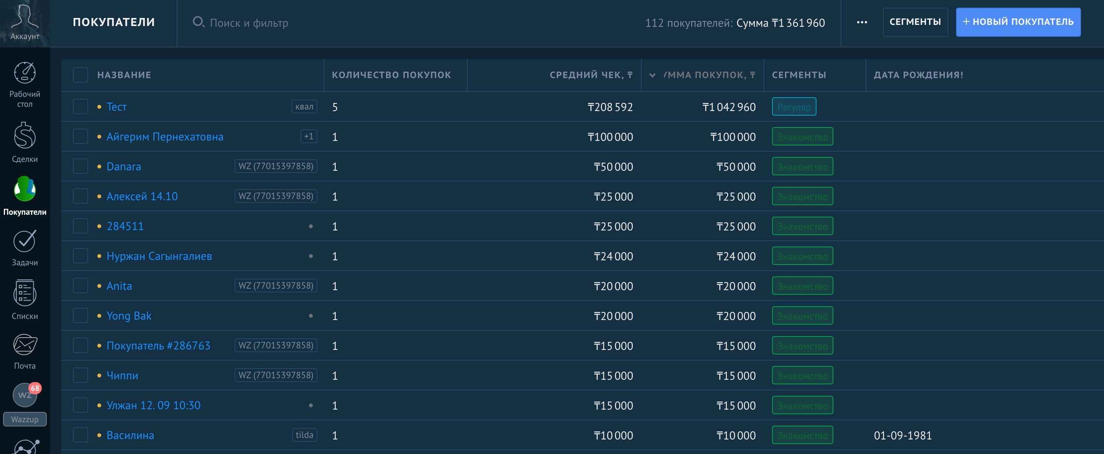Click Знакомство badge on Василина row
Viewport: 1104px width, 454px height.
802,435
